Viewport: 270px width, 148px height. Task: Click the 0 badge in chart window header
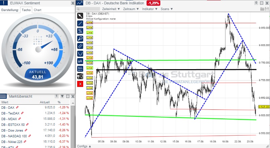(256, 3)
